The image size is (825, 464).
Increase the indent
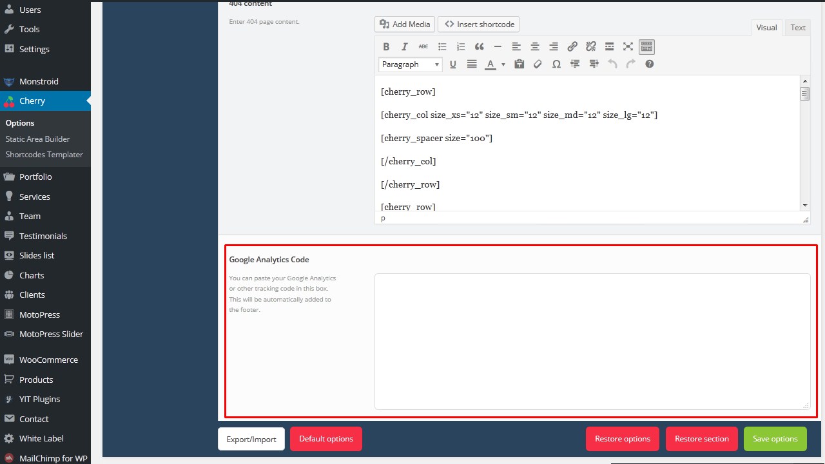(x=594, y=64)
